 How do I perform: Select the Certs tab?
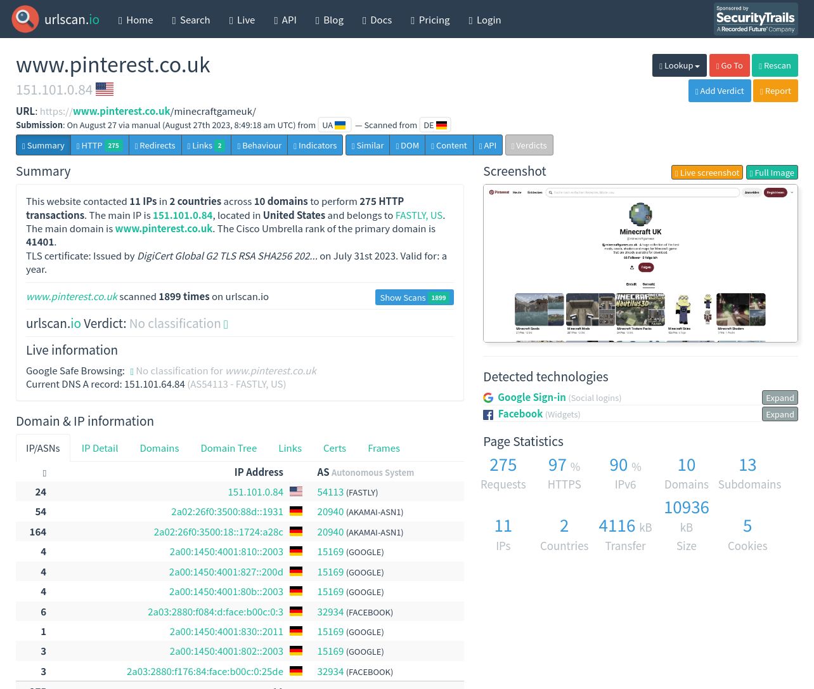[x=335, y=449]
